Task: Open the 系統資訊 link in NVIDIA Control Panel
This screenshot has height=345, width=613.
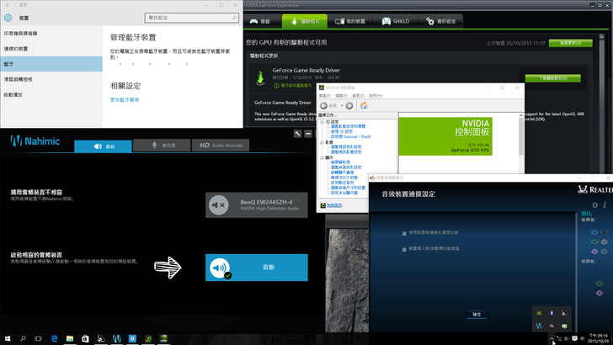Action: point(334,205)
